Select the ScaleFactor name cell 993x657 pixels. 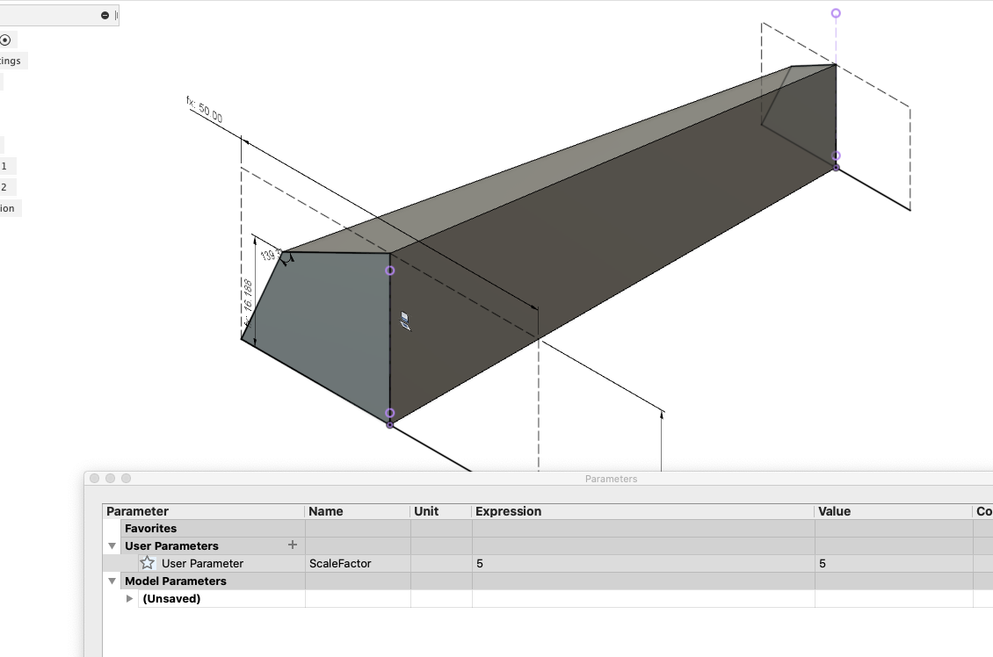point(358,563)
